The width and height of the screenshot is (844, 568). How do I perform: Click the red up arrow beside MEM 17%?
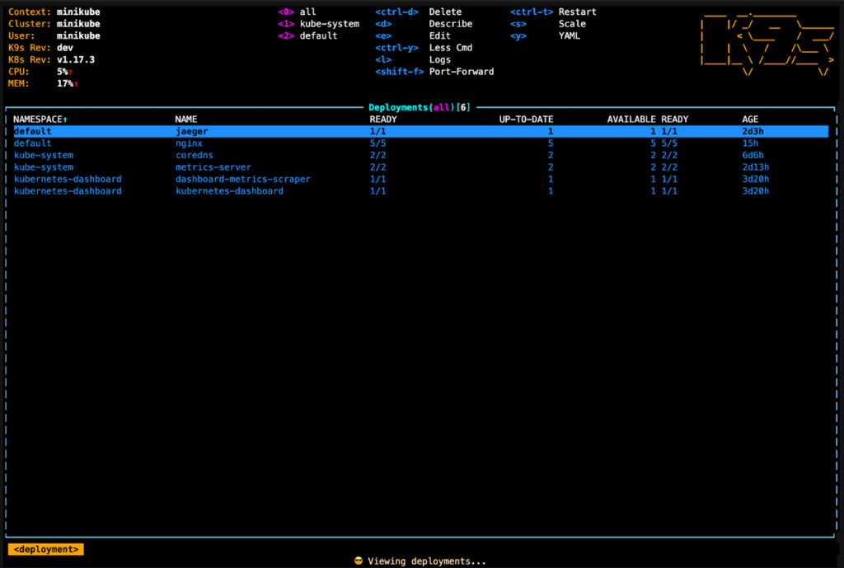click(x=76, y=84)
